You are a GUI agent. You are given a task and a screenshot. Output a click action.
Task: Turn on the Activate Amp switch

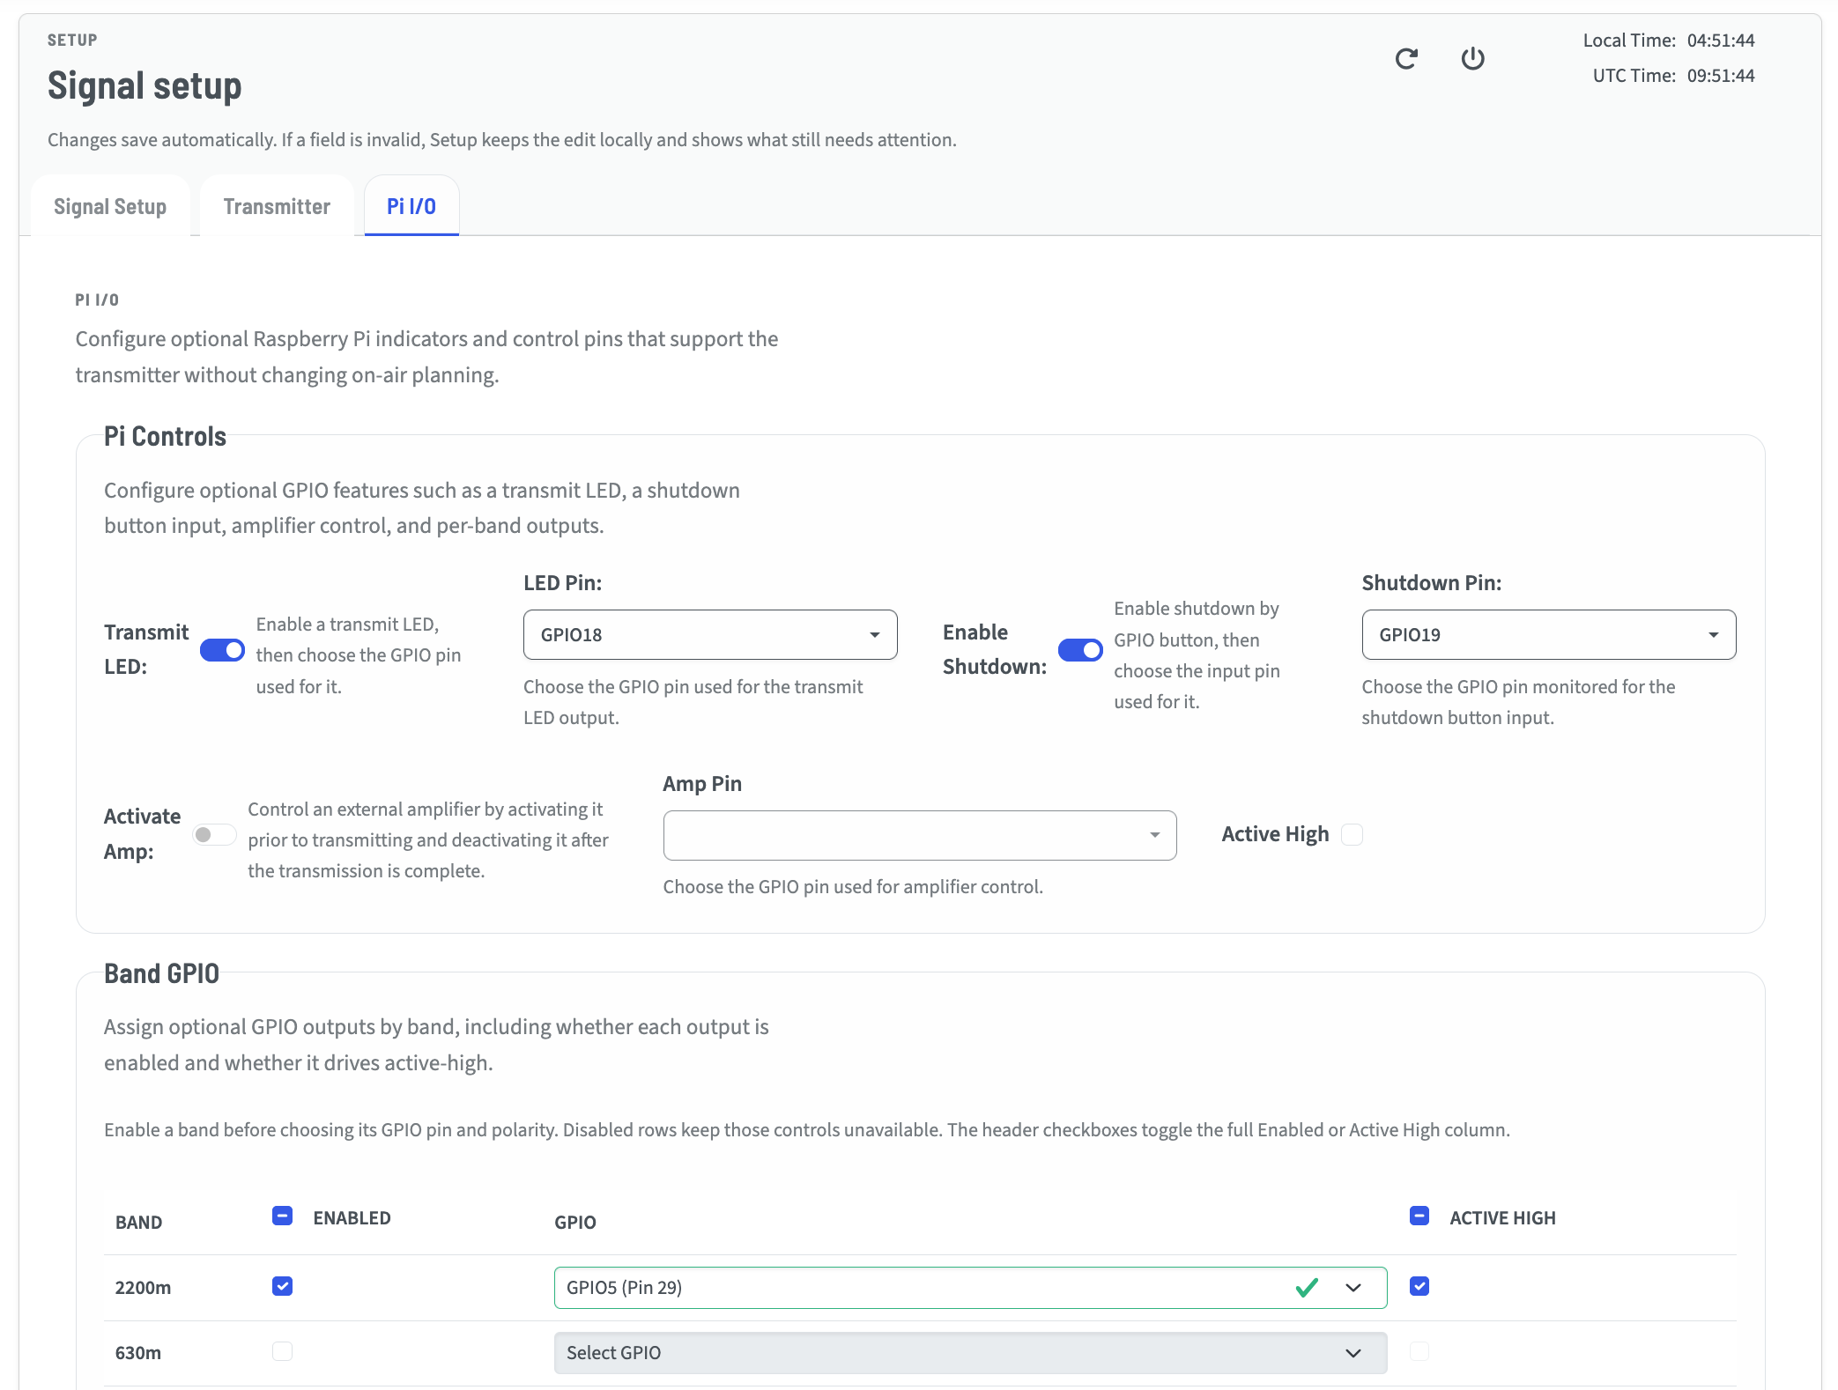(x=214, y=834)
